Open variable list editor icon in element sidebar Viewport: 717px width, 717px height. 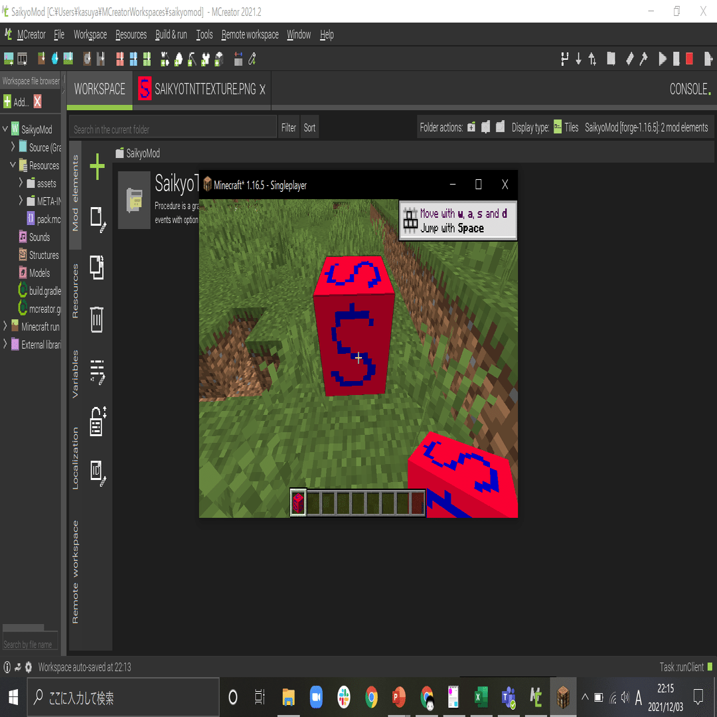98,372
